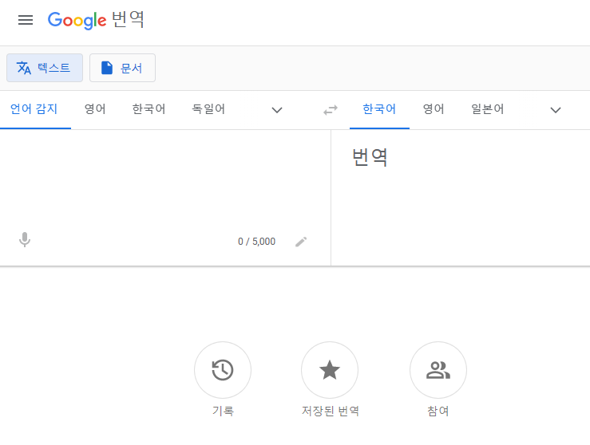The height and width of the screenshot is (445, 590).
Task: Expand the source language list chevron
Action: (x=277, y=110)
